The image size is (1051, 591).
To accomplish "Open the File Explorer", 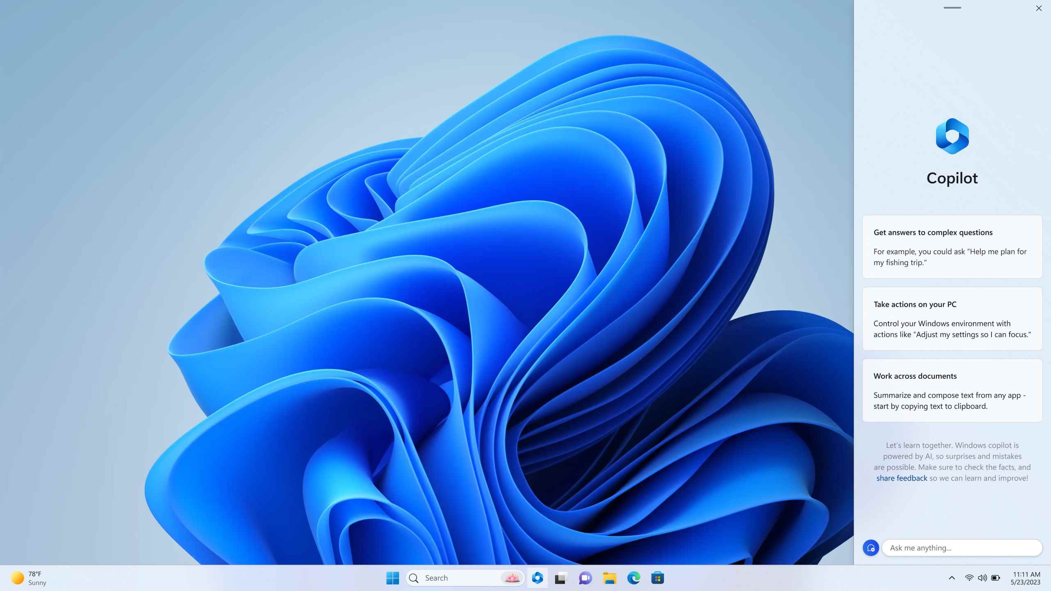I will click(609, 578).
